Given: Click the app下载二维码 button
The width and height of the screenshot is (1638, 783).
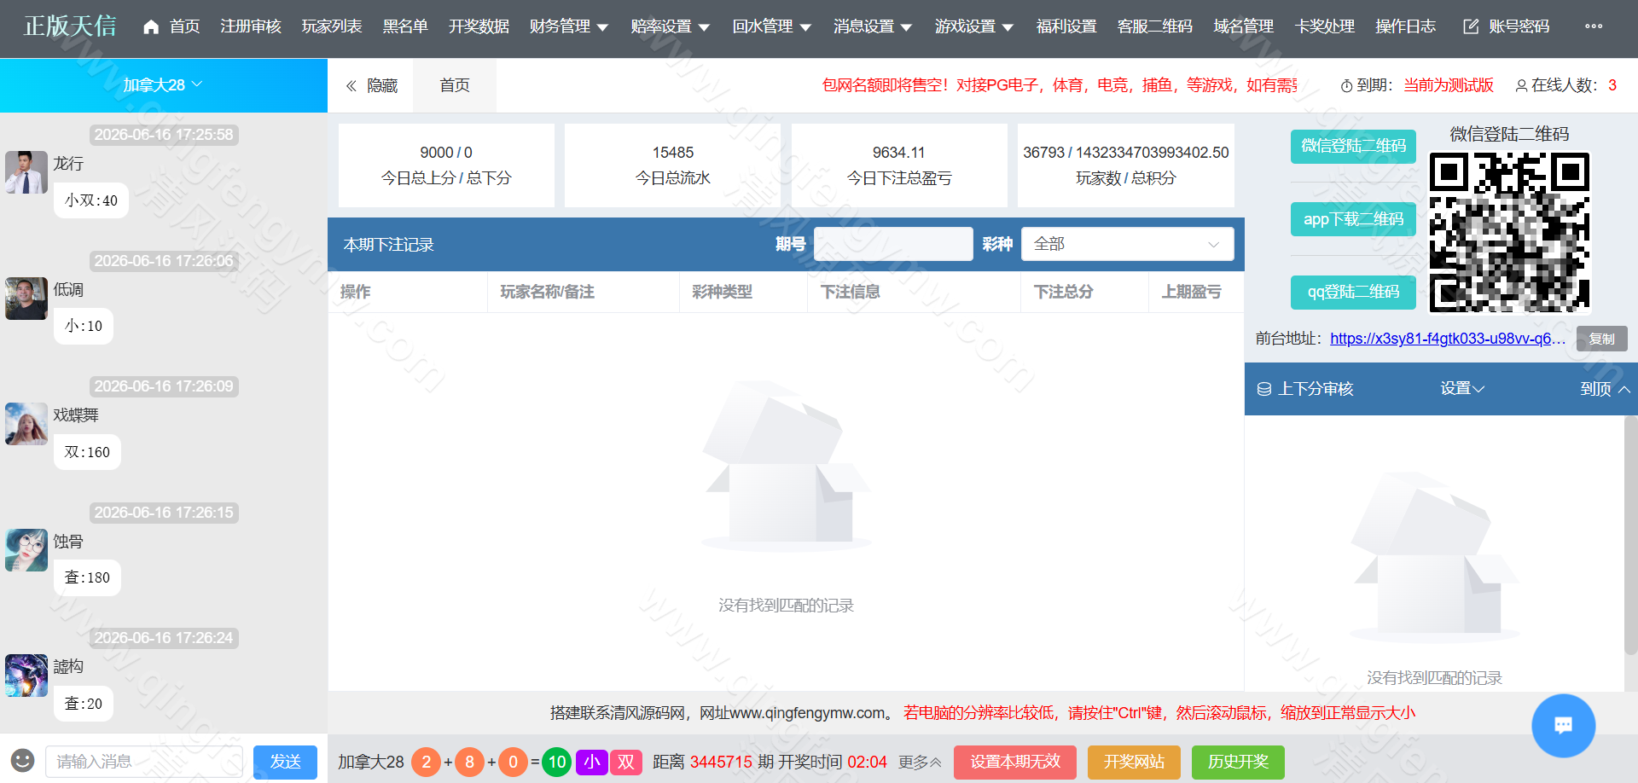Looking at the screenshot, I should 1353,219.
